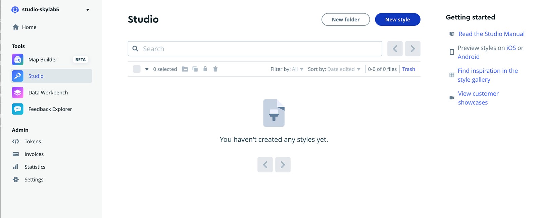The height and width of the screenshot is (218, 537).
Task: Click the studio-skylab5 account avatar icon
Action: click(15, 10)
